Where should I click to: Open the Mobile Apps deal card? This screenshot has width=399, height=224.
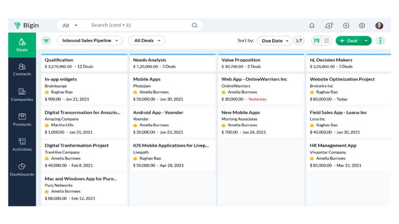coord(173,89)
